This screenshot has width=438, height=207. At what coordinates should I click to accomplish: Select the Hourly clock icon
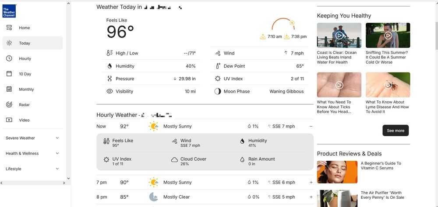coord(9,58)
